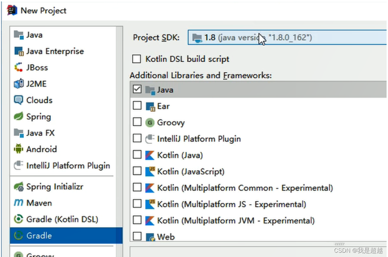Select Kotlin (Multiplatform JVM - Experimental) checkbox
The width and height of the screenshot is (388, 257).
click(x=137, y=220)
